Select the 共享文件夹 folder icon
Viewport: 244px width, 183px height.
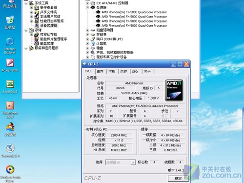(37, 12)
